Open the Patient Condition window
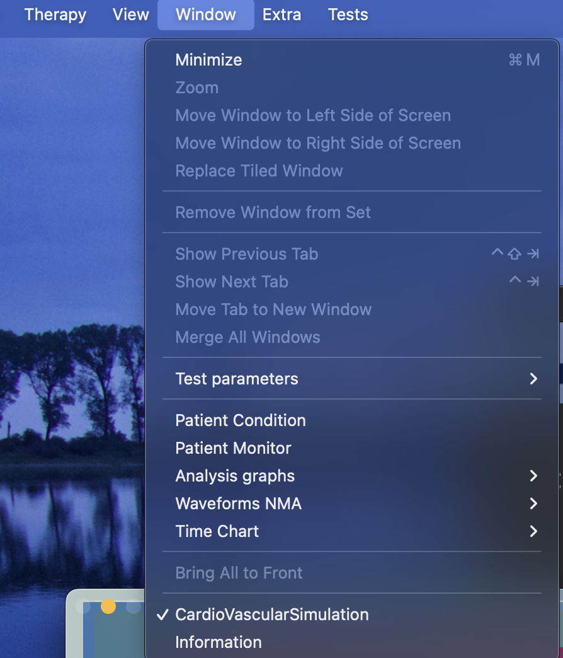This screenshot has width=563, height=658. (241, 420)
